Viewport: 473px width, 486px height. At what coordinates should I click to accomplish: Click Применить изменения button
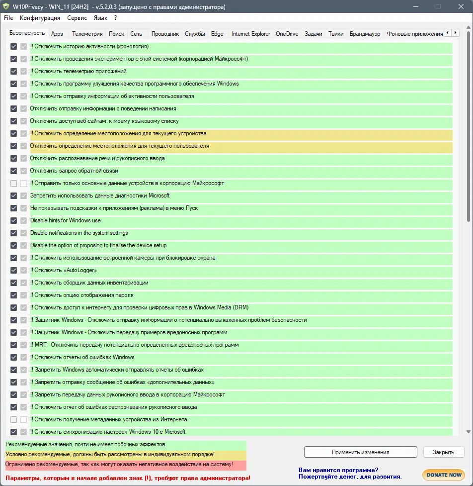tap(360, 452)
